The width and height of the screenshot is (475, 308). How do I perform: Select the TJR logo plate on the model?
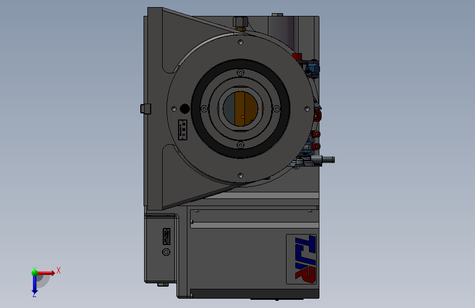301,259
